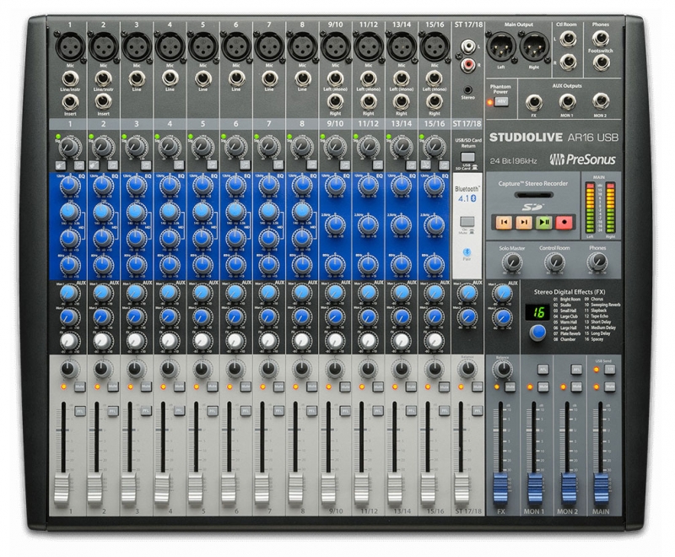Screen dimensions: 675x557
Task: Click the channel 1 XLR mic input
Action: click(x=70, y=46)
